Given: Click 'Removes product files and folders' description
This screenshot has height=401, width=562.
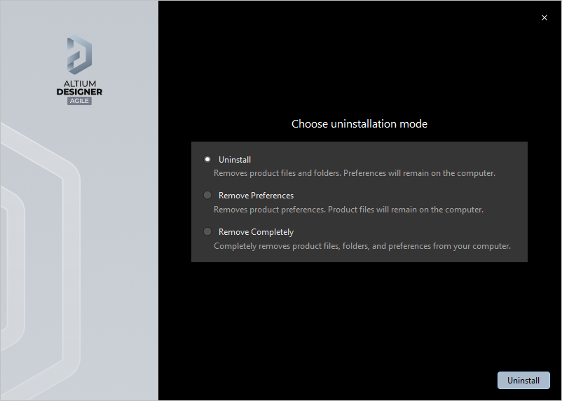Looking at the screenshot, I should (x=355, y=173).
